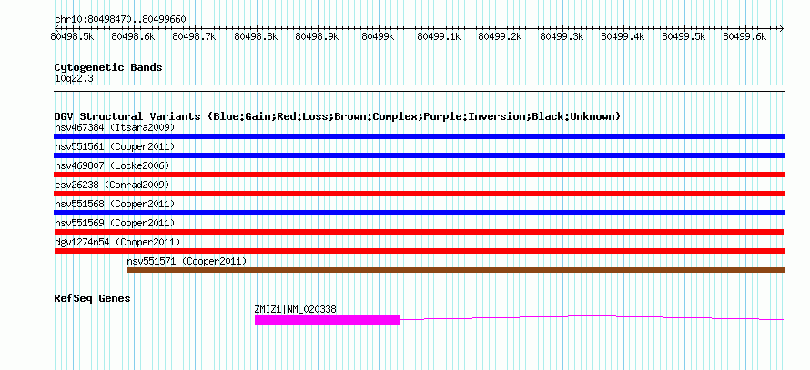The width and height of the screenshot is (810, 370).
Task: Click the blue gain bar for nsv551568
Action: click(x=419, y=213)
